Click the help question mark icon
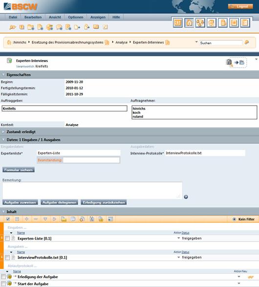Screen dimensions: 259x287 (186, 197)
